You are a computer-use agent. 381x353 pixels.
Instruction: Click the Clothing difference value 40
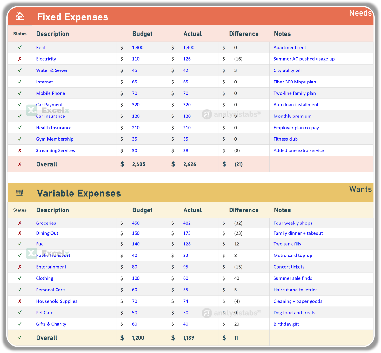click(x=237, y=278)
